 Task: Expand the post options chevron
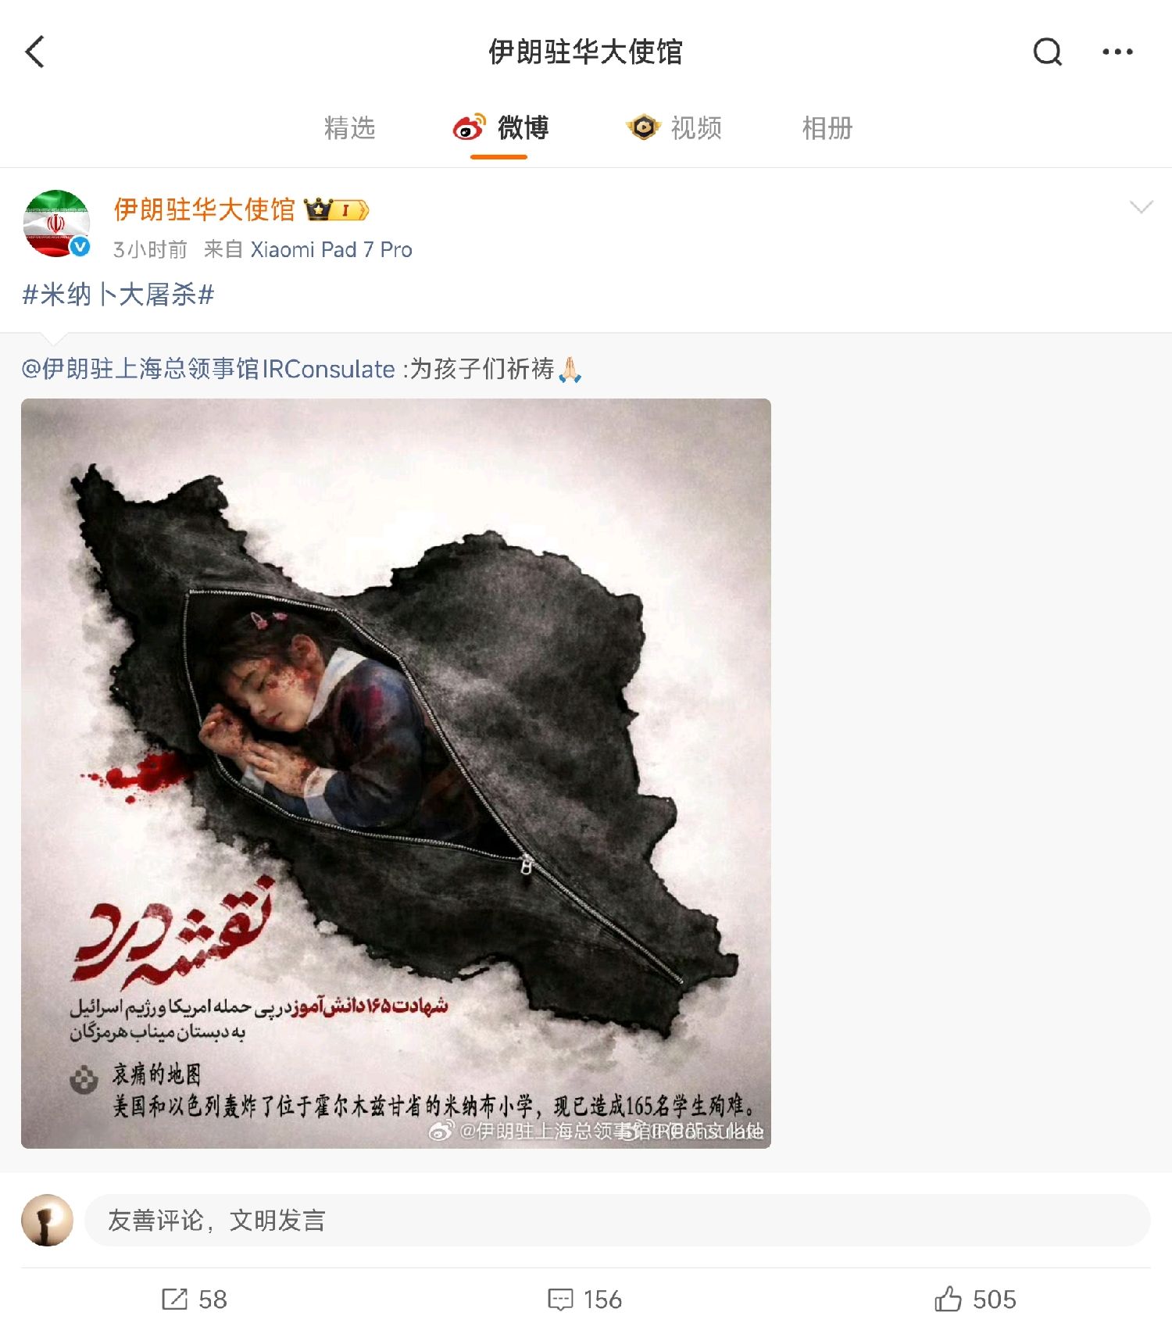1141,207
